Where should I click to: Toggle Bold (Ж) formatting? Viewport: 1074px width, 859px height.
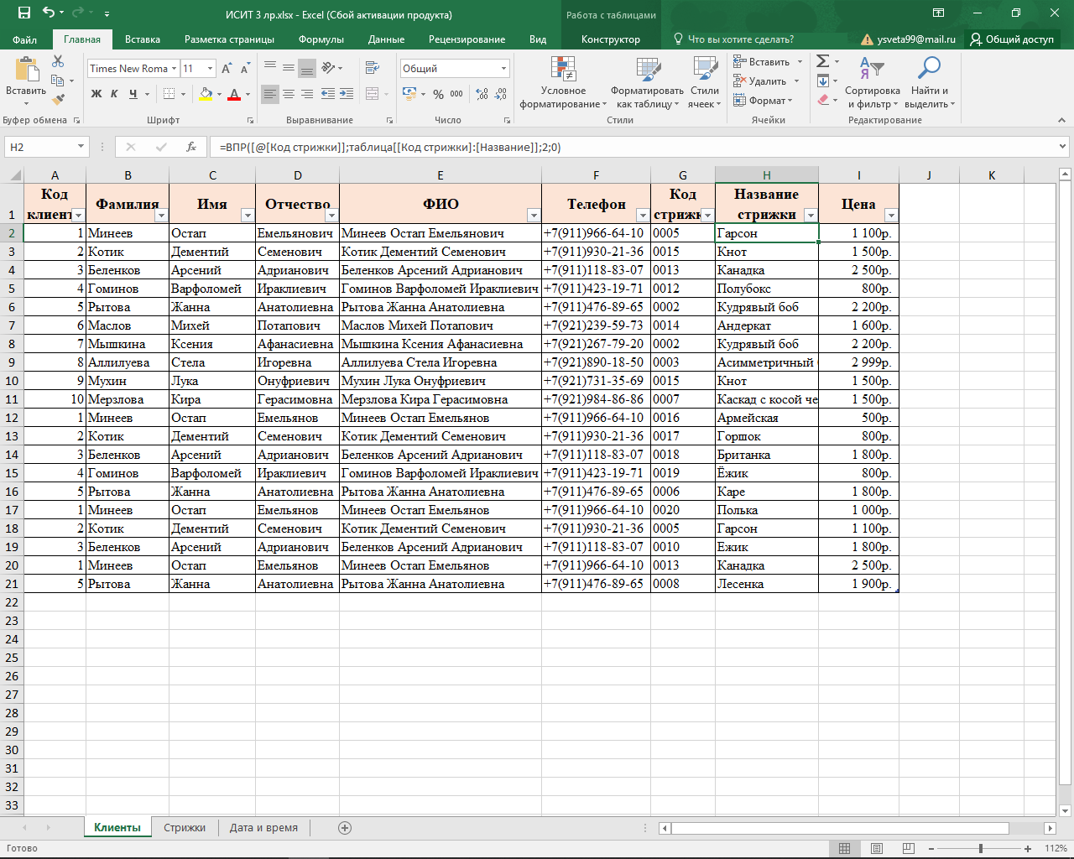tap(96, 94)
